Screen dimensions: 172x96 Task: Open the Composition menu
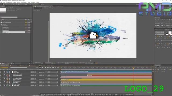(9, 2)
